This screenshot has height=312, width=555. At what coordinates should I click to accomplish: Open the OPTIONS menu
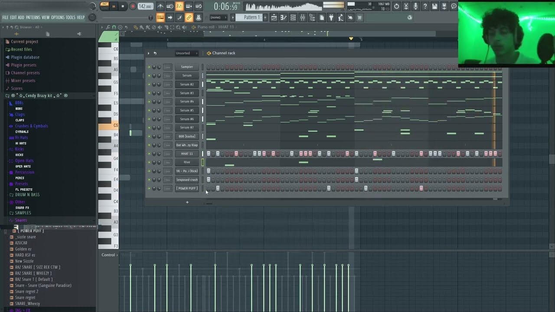(58, 17)
